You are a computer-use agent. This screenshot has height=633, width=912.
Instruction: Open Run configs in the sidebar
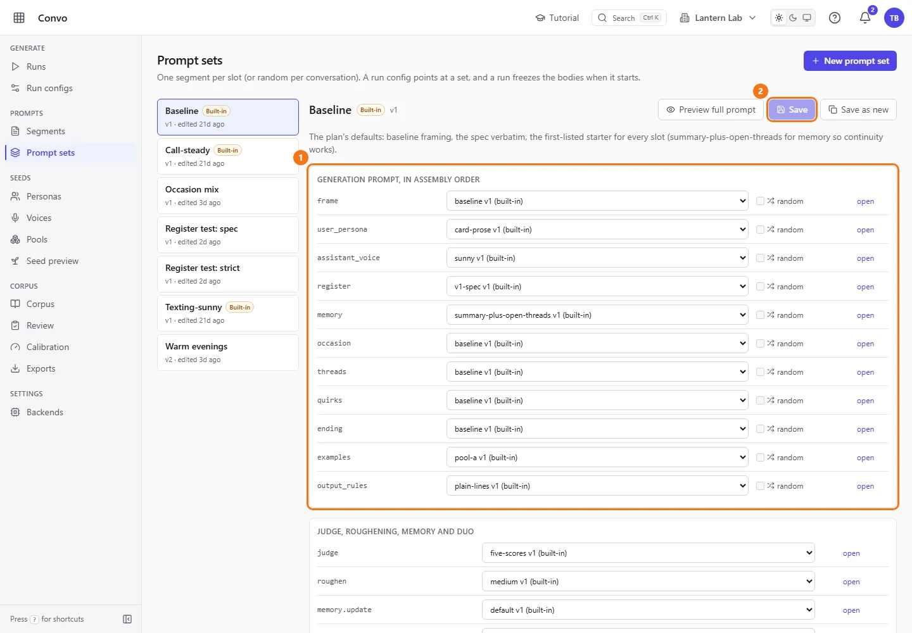71,88
